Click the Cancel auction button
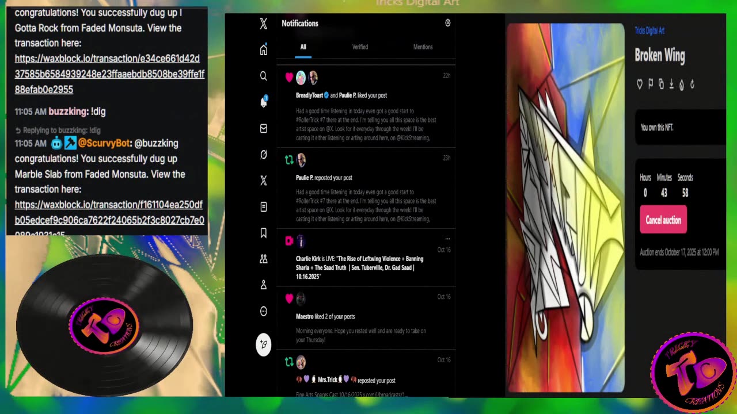 [663, 220]
